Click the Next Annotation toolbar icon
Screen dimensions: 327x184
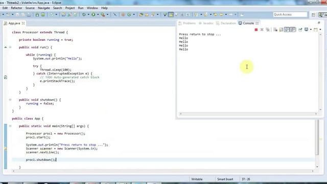click(x=196, y=14)
